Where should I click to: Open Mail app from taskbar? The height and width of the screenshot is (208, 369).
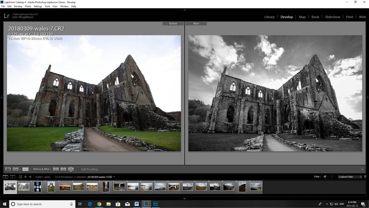click(127, 204)
